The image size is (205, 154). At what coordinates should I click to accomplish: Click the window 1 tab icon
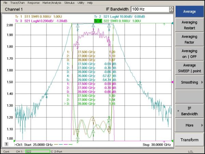tap(6, 144)
